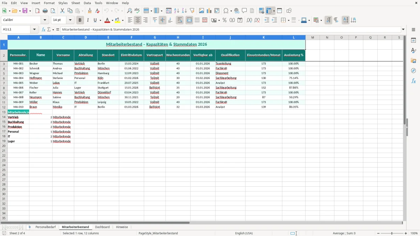Open Find & Replace
420x236 pixels.
click(129, 11)
